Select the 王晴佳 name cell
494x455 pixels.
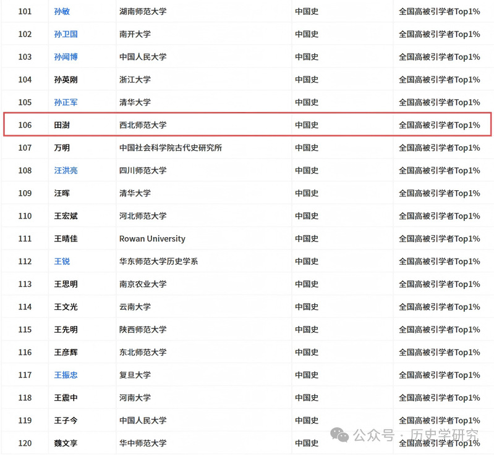tap(66, 239)
